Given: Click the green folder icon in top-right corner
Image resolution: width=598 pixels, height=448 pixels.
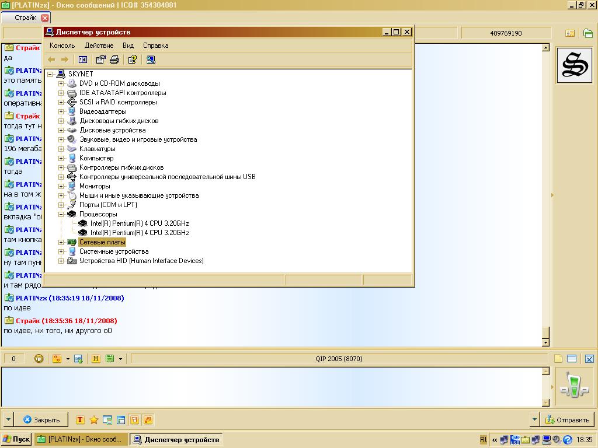Looking at the screenshot, I should (587, 33).
